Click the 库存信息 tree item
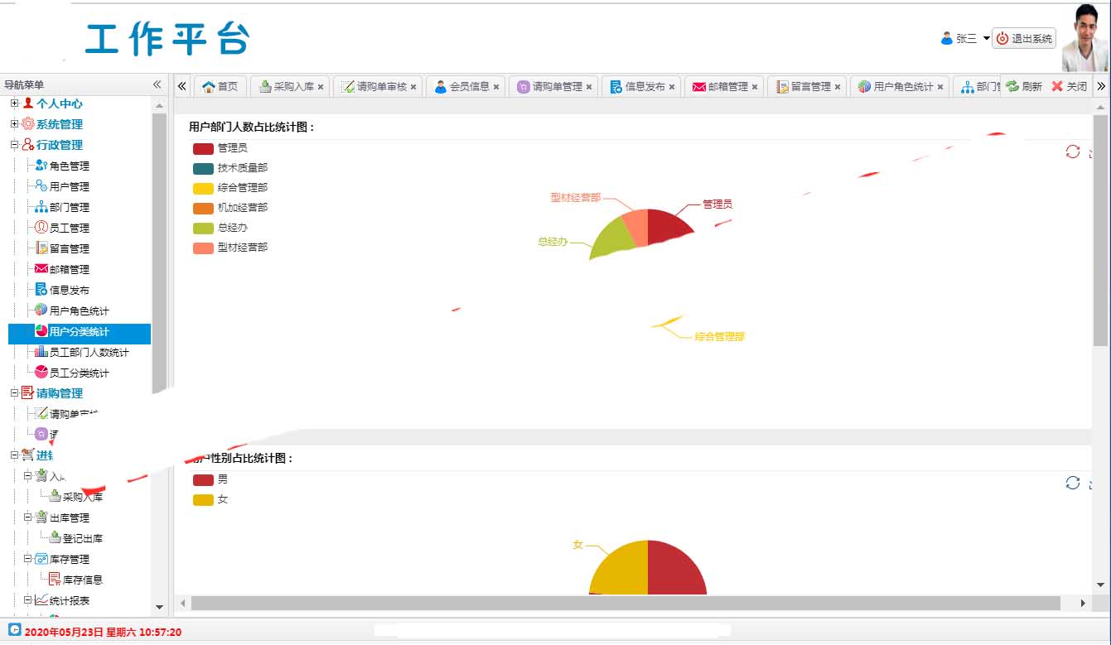 tap(82, 580)
